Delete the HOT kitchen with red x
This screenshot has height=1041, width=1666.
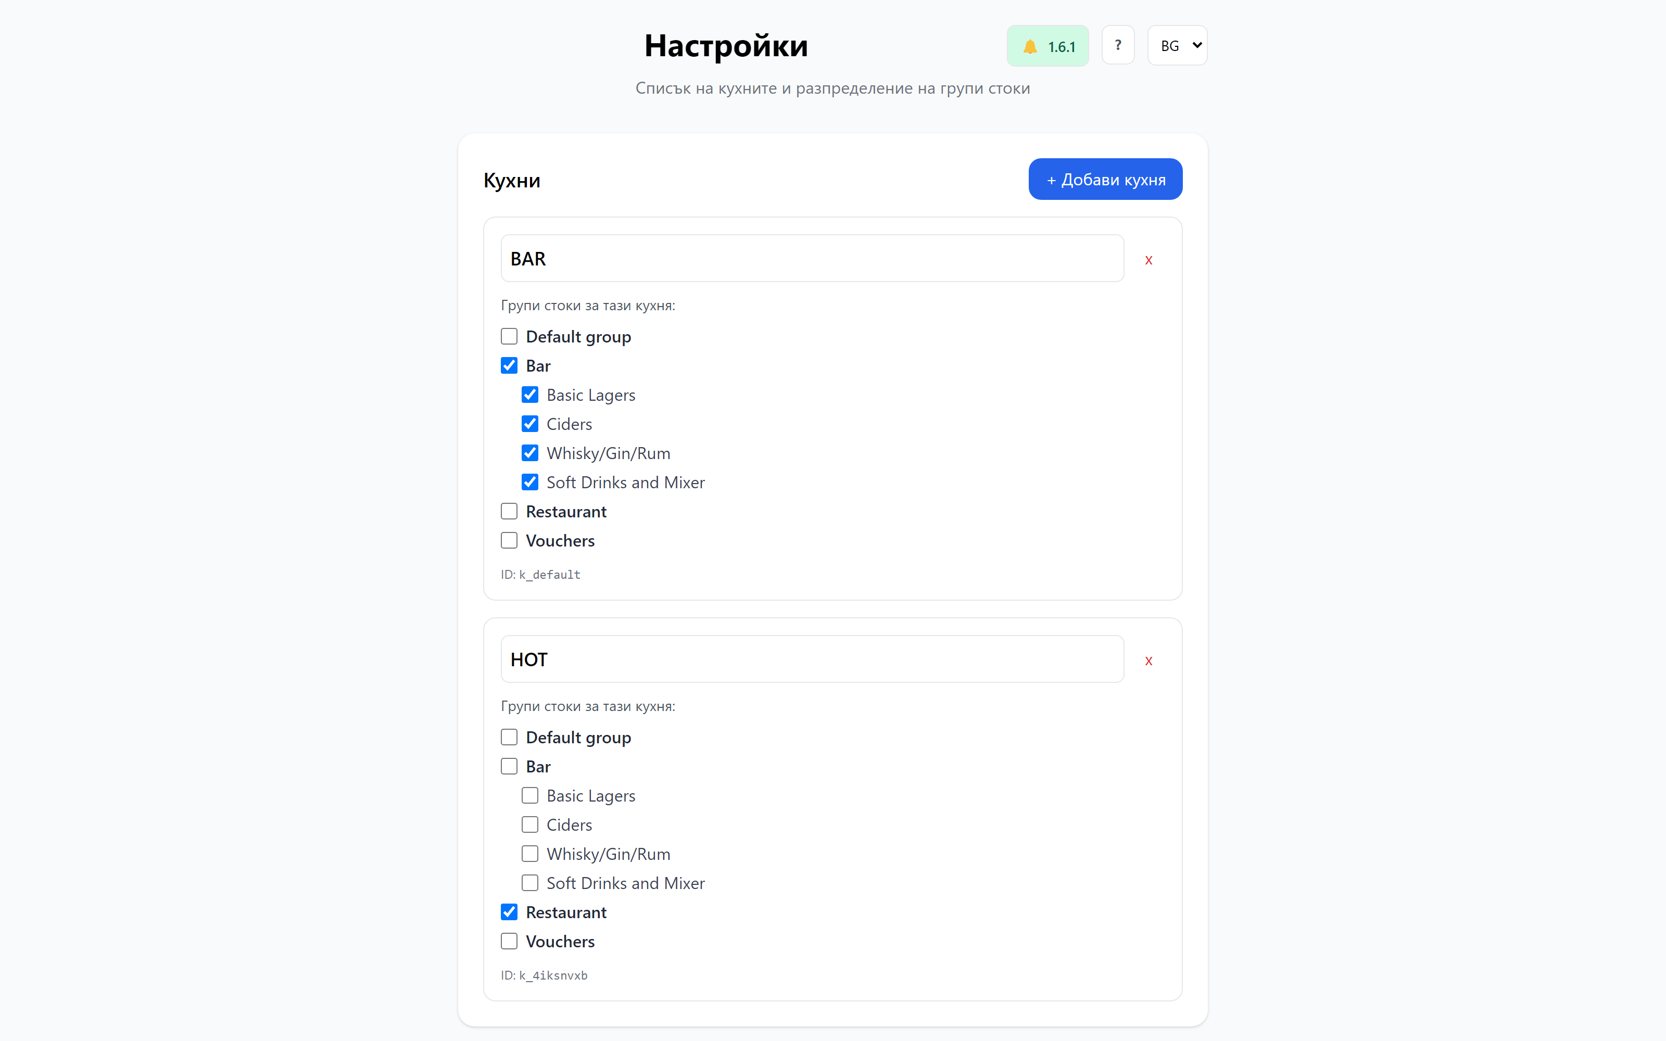pos(1147,661)
